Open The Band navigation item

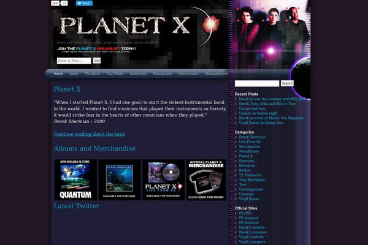coord(92,73)
